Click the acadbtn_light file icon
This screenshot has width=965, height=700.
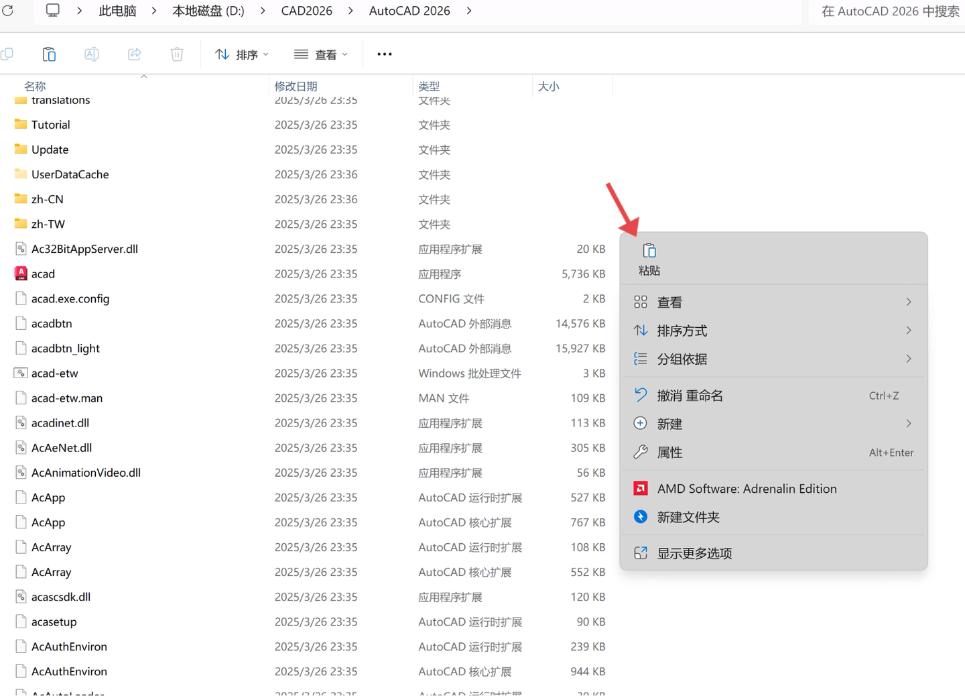[x=21, y=348]
